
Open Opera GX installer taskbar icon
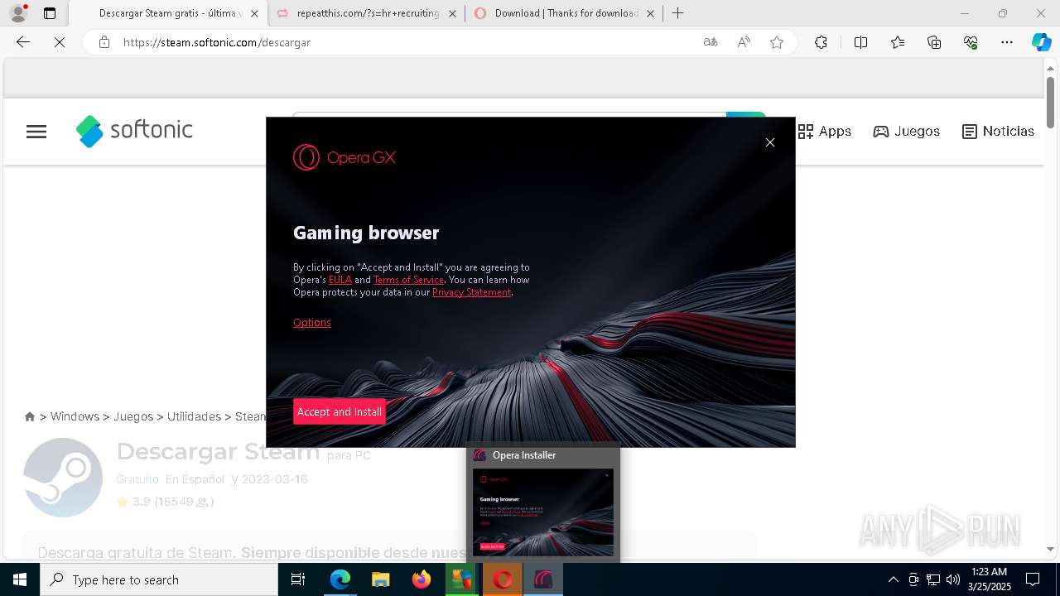click(543, 579)
